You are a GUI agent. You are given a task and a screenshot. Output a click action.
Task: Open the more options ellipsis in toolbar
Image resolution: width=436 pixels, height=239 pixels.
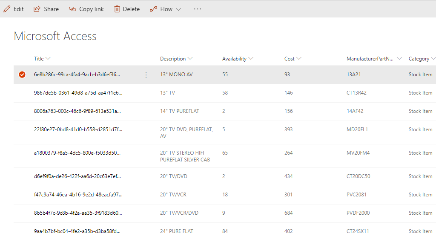198,9
